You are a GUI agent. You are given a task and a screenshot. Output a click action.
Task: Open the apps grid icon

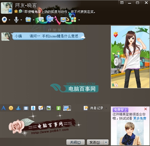pyautogui.click(x=74, y=20)
